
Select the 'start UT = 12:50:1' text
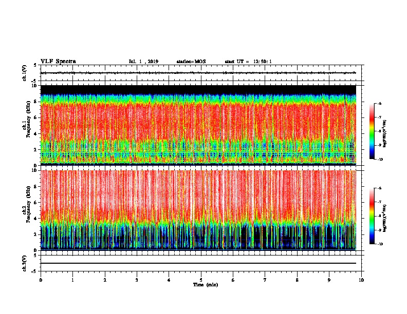(x=248, y=62)
